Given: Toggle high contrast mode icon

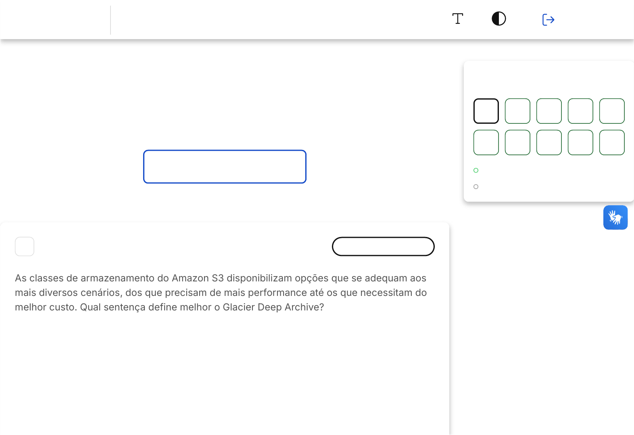Looking at the screenshot, I should click(498, 19).
